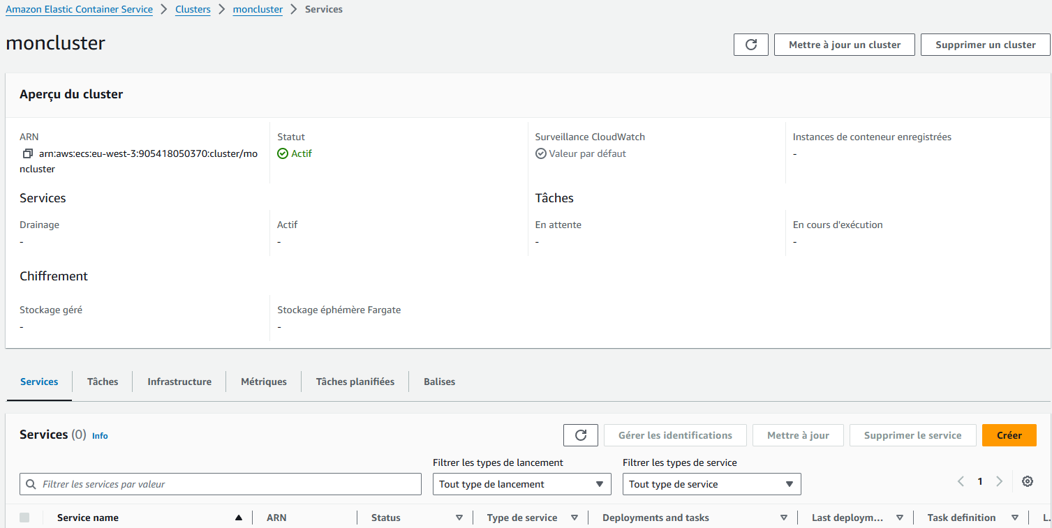The image size is (1052, 528).
Task: Click Supprimer le service button
Action: (913, 435)
